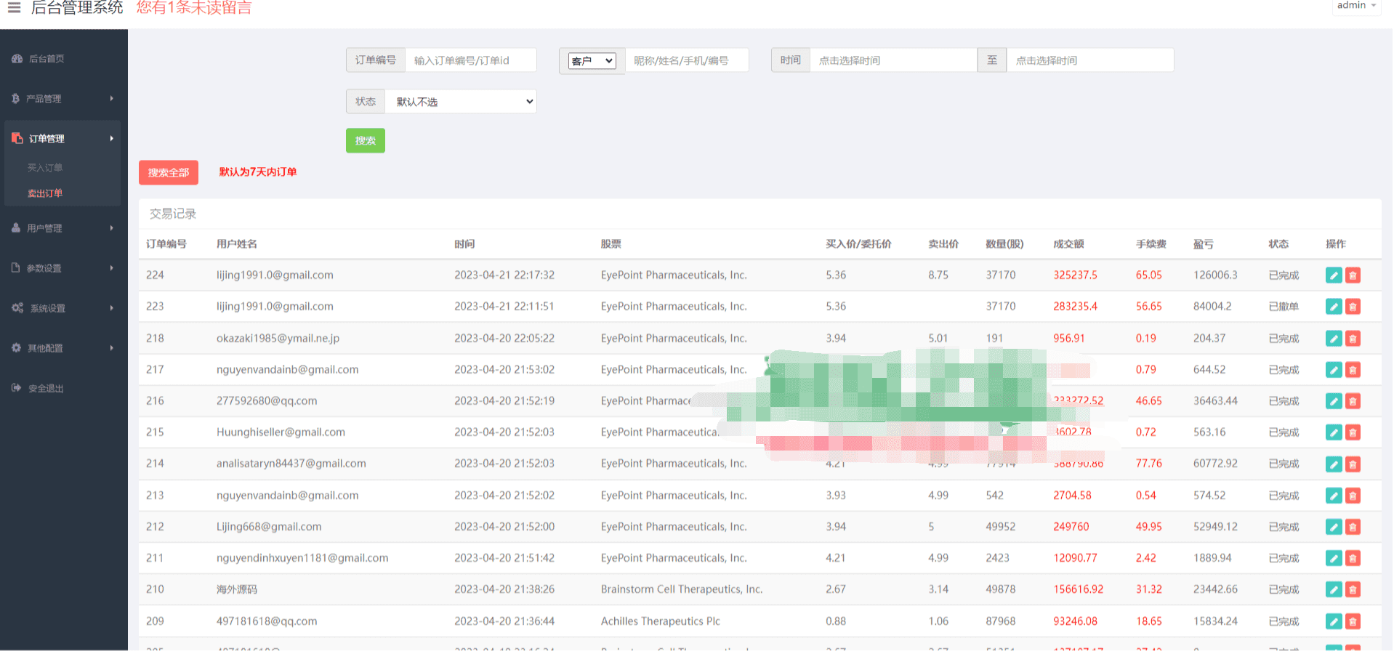The height and width of the screenshot is (654, 1394).
Task: Open the 状态 dropdown showing 默认不选
Action: click(x=461, y=102)
